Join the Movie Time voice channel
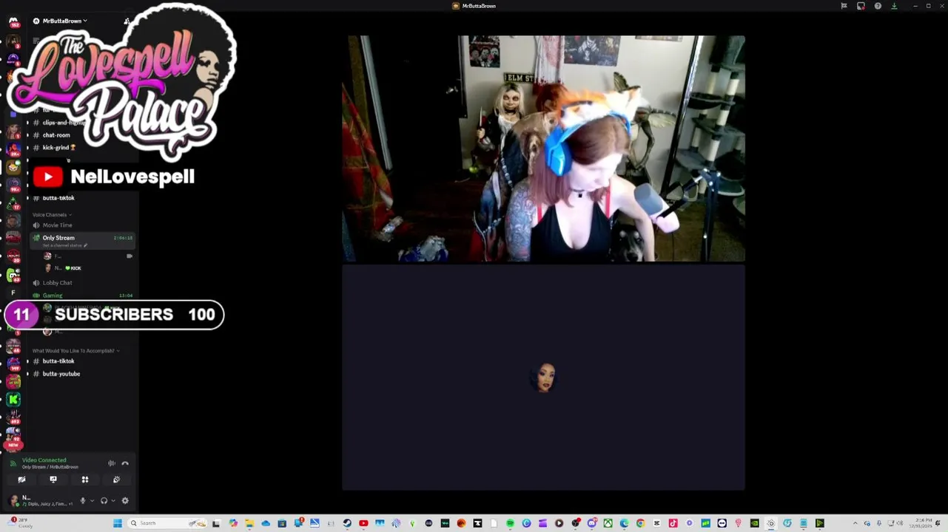 pyautogui.click(x=57, y=225)
